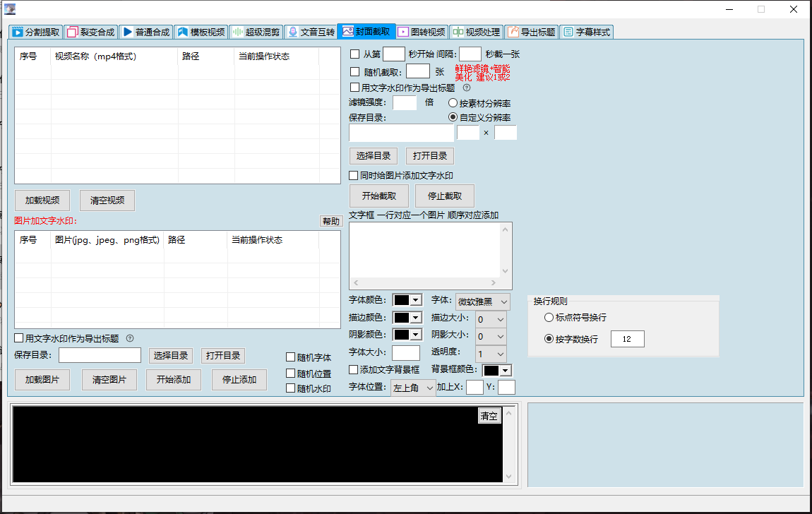Image resolution: width=812 pixels, height=514 pixels.
Task: Expand the 字体位置 dropdown
Action: click(x=413, y=388)
